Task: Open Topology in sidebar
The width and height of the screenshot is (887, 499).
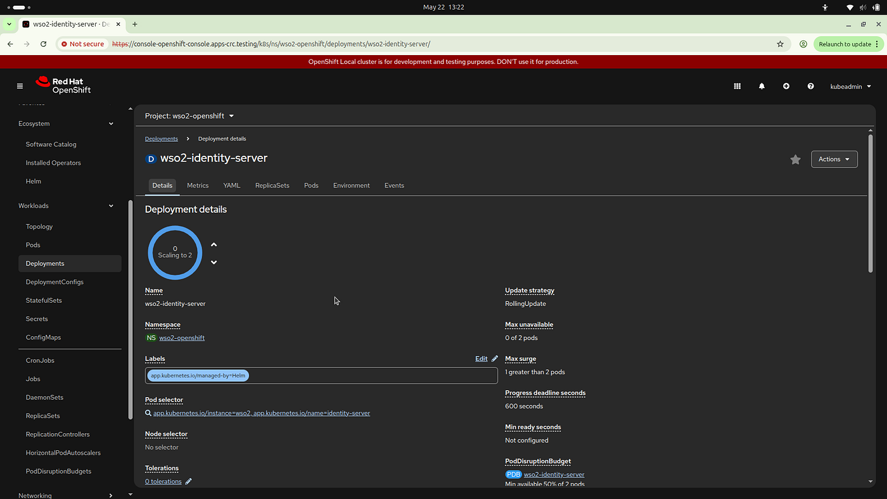Action: (x=39, y=227)
